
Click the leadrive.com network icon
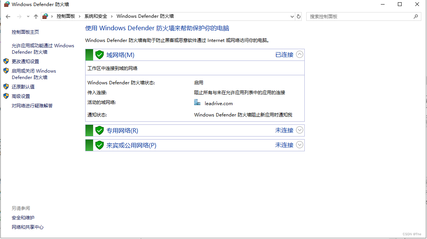click(x=197, y=102)
